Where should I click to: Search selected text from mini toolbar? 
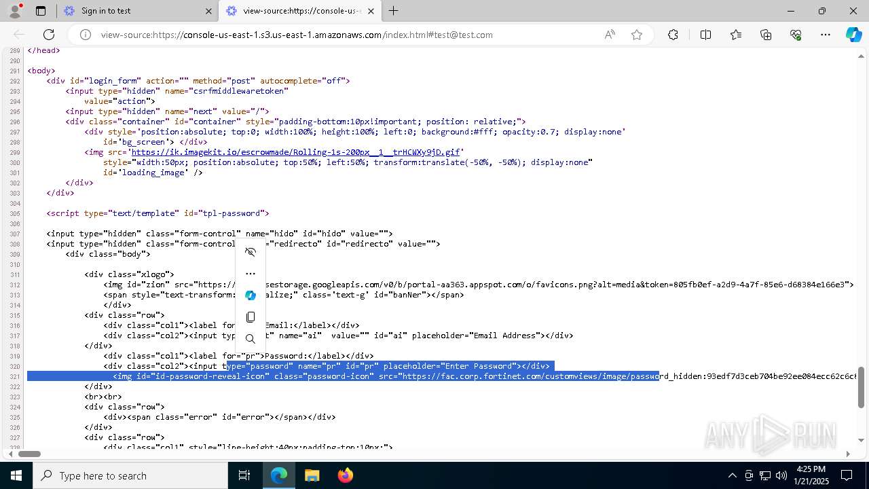[251, 339]
